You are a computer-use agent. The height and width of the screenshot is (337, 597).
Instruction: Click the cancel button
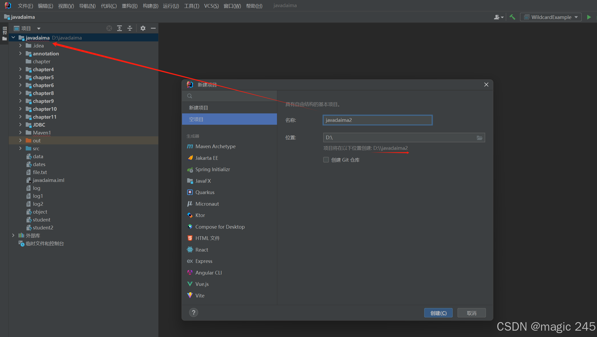click(x=471, y=313)
